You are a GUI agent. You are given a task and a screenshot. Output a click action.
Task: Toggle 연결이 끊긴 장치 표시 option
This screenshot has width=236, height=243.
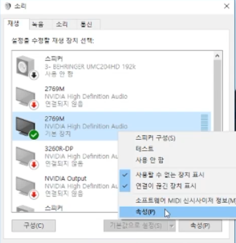click(x=166, y=186)
